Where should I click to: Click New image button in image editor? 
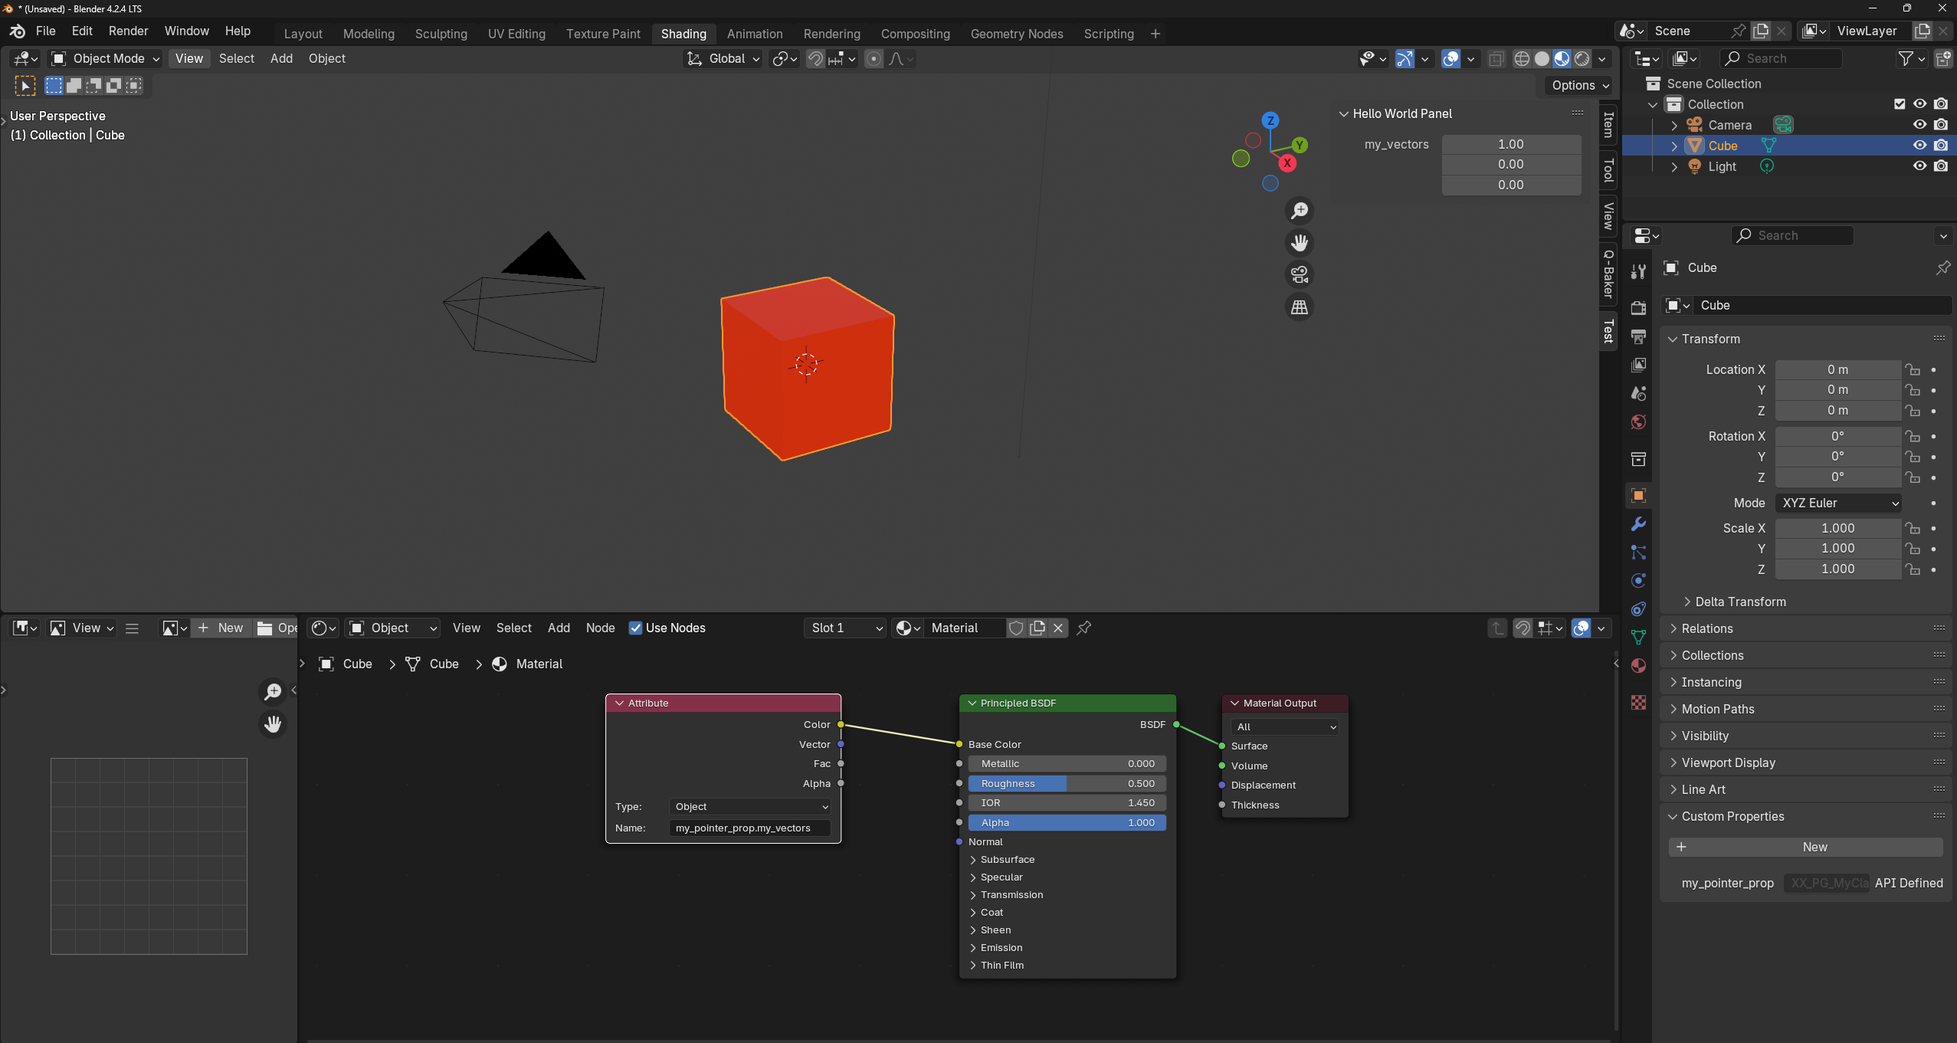(221, 628)
